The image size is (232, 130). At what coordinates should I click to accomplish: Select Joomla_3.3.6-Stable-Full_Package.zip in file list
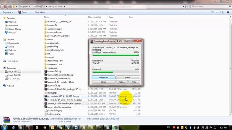[64, 104]
